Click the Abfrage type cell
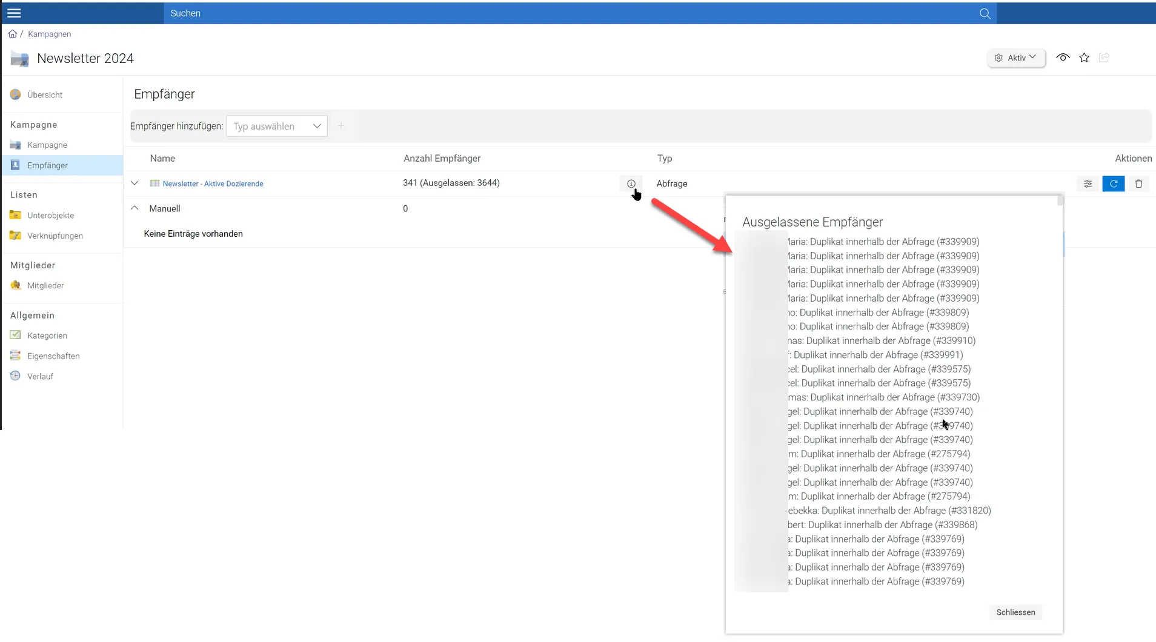1156x642 pixels. (672, 184)
